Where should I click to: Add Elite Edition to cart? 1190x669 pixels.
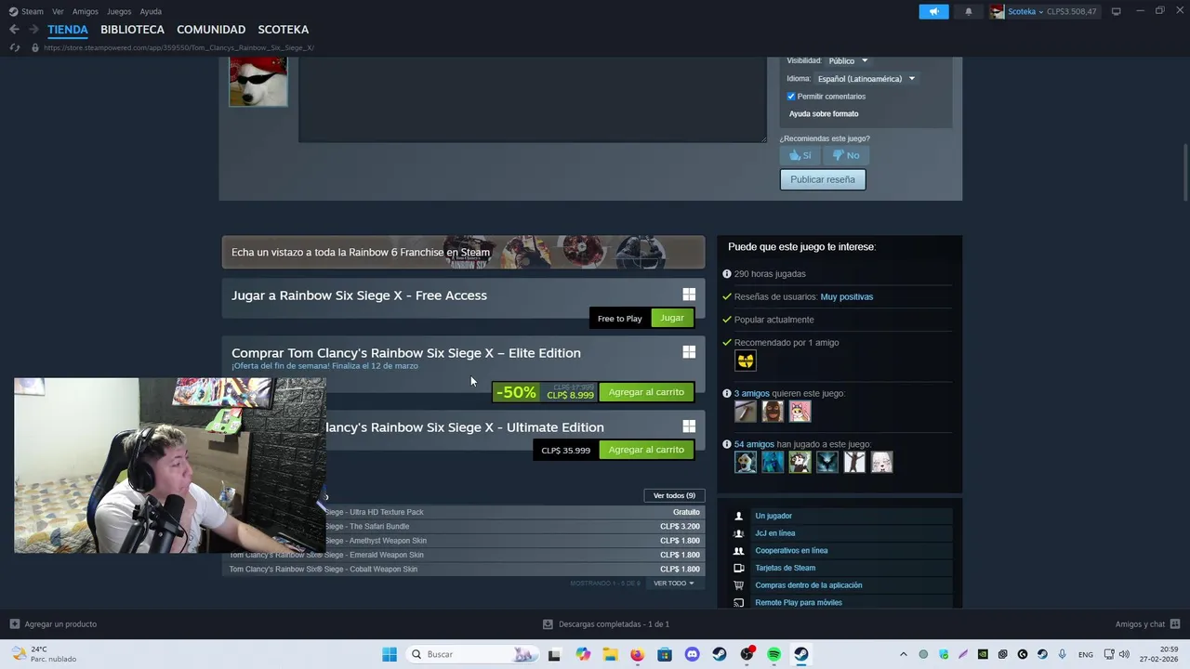click(x=646, y=392)
